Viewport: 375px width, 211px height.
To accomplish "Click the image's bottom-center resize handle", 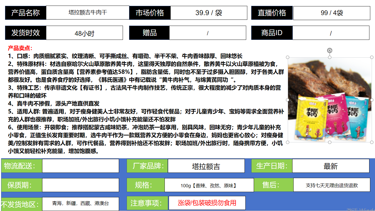I will [330, 142].
